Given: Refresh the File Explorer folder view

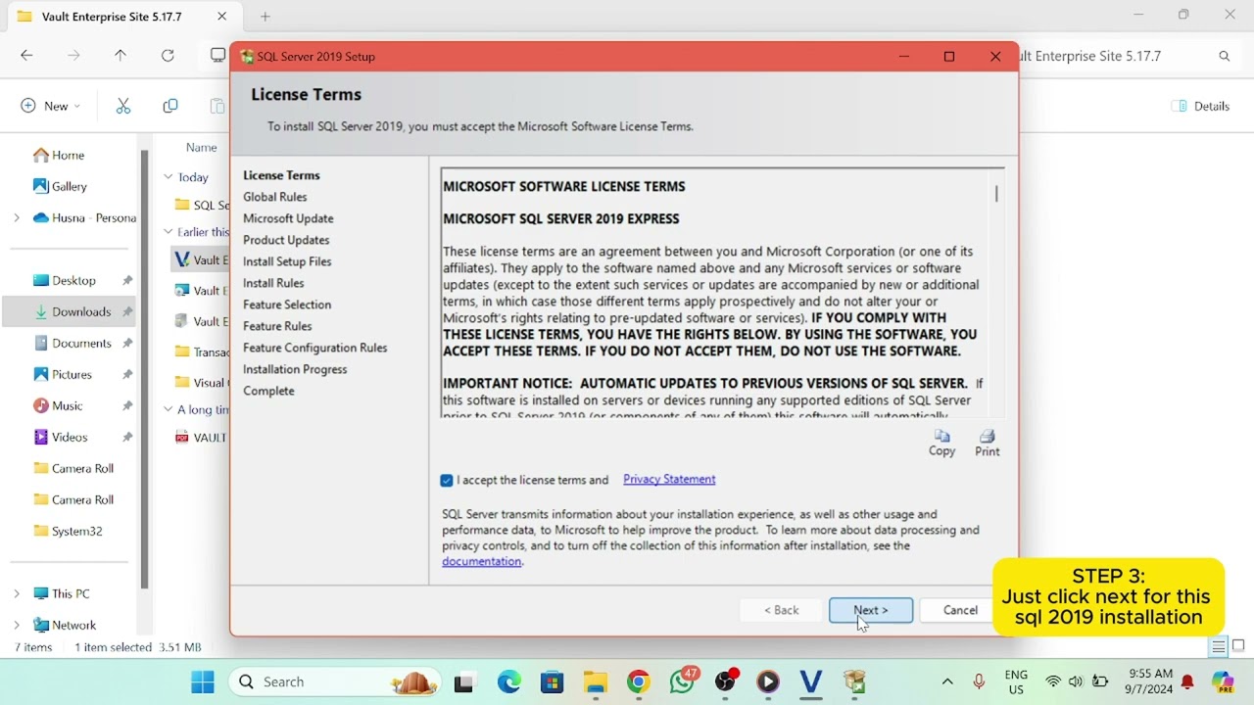Looking at the screenshot, I should 168,56.
